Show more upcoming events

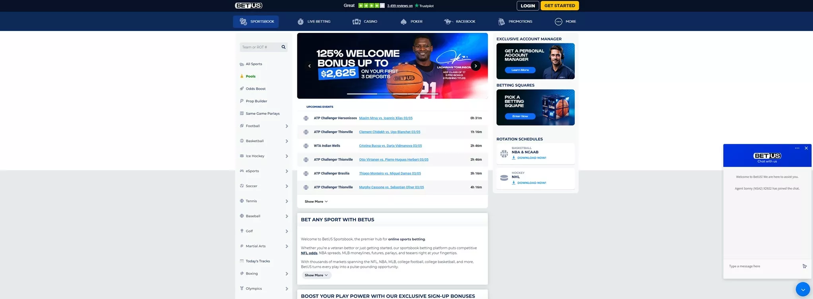(316, 202)
